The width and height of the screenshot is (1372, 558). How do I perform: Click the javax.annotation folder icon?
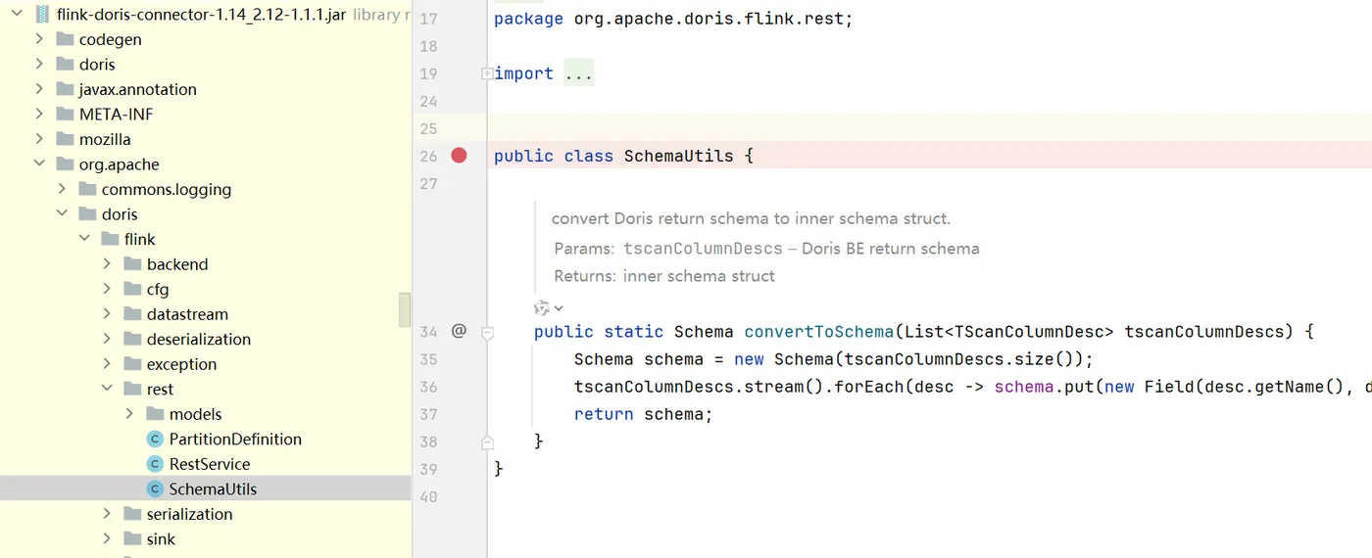click(x=66, y=89)
